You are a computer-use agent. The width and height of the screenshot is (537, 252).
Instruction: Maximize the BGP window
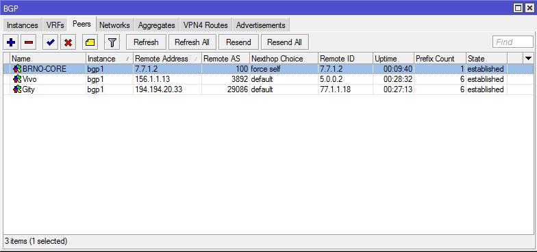518,8
